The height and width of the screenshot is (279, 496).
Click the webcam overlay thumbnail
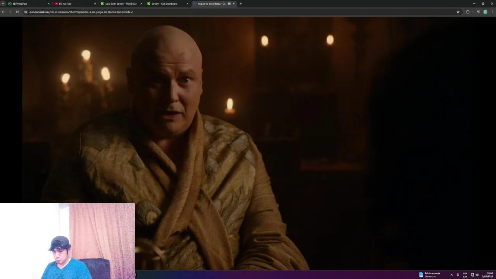[67, 241]
